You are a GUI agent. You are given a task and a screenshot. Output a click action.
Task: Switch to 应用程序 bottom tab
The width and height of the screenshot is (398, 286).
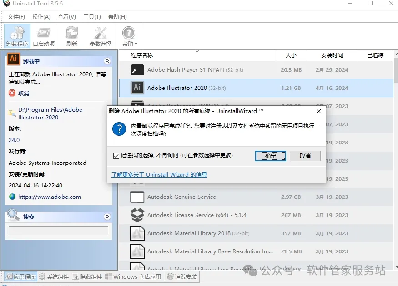(x=21, y=276)
